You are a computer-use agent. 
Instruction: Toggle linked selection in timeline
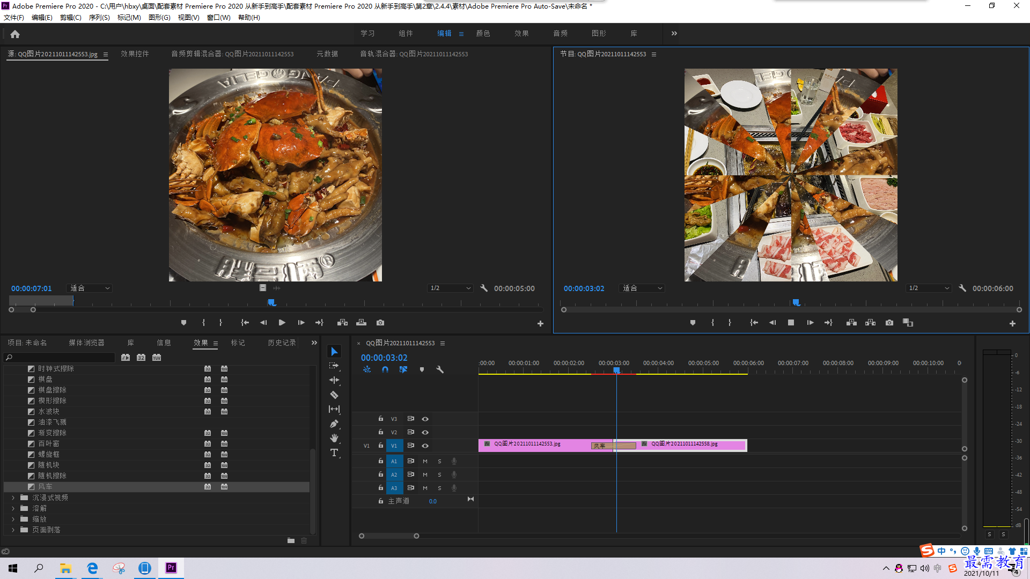403,369
